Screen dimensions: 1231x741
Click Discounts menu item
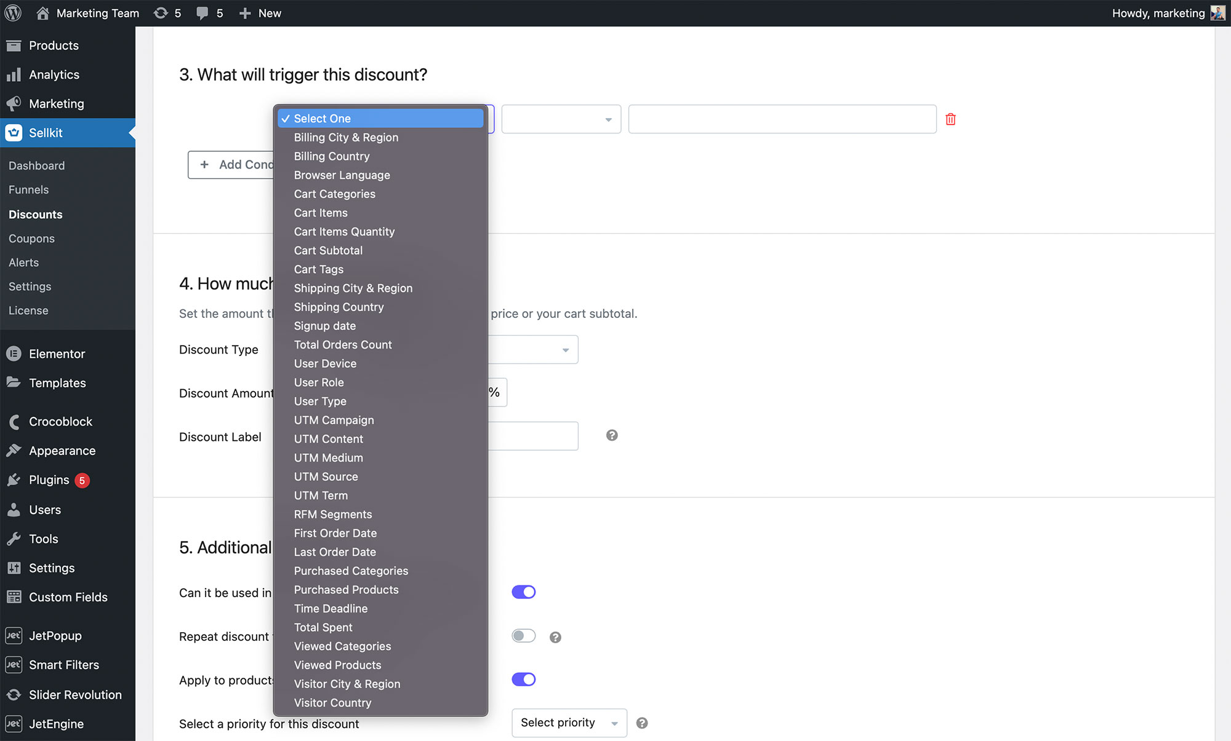coord(36,213)
